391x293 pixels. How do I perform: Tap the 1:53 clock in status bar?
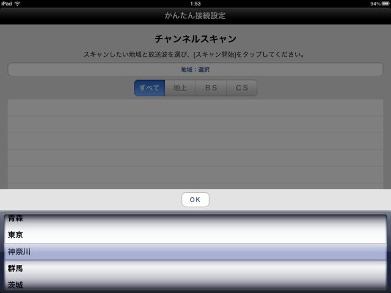tap(195, 4)
